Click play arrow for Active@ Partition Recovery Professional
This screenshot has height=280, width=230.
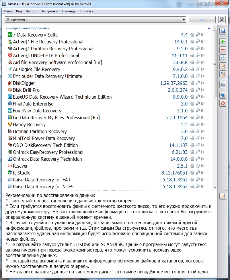(x=203, y=49)
